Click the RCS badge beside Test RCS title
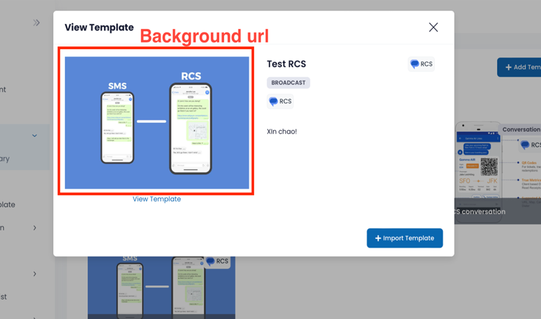This screenshot has height=319, width=541. pyautogui.click(x=421, y=64)
